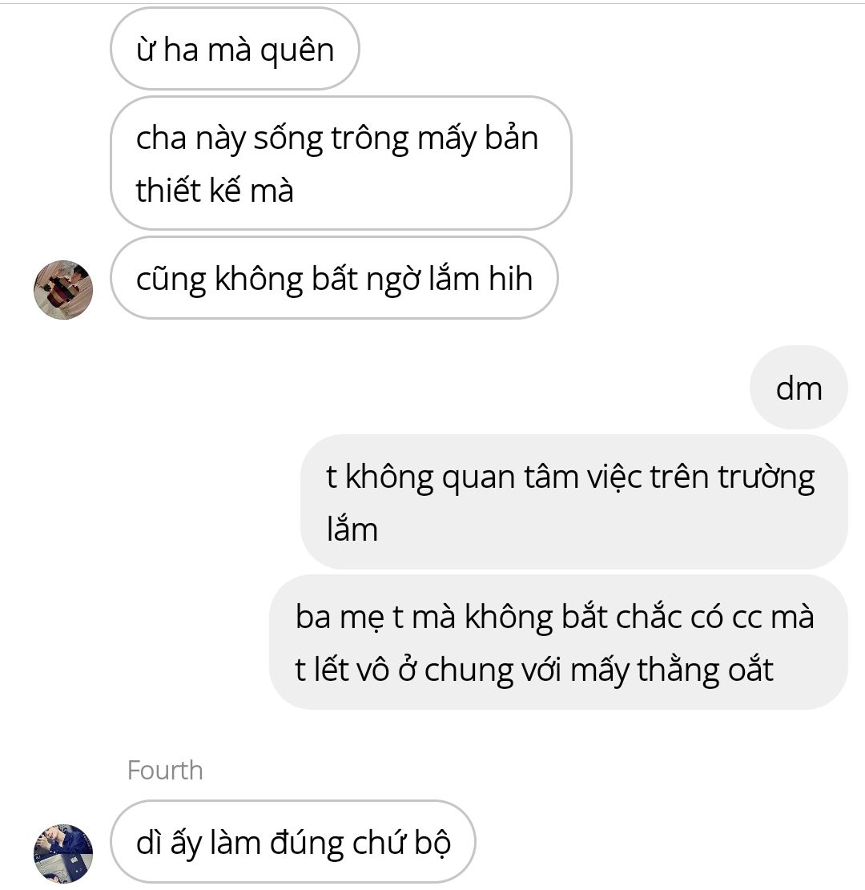The height and width of the screenshot is (890, 865).
Task: Open Fourth's profile picture avatar
Action: coord(63,853)
